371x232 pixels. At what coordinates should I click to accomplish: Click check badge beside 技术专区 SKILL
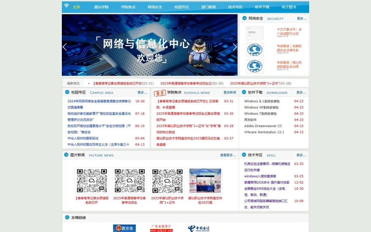pos(244,155)
